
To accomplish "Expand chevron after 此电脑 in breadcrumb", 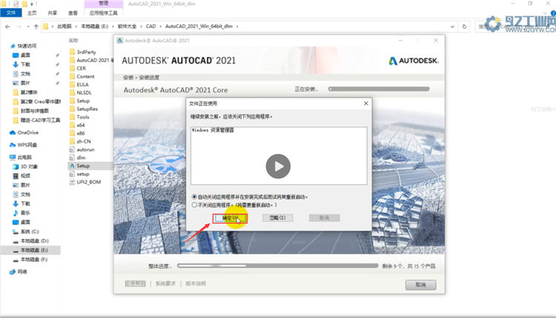I will 76,26.
